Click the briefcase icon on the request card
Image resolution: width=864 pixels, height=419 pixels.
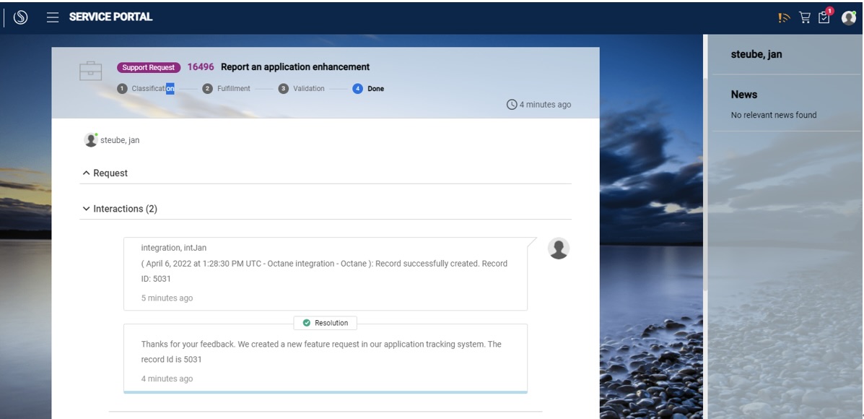92,70
